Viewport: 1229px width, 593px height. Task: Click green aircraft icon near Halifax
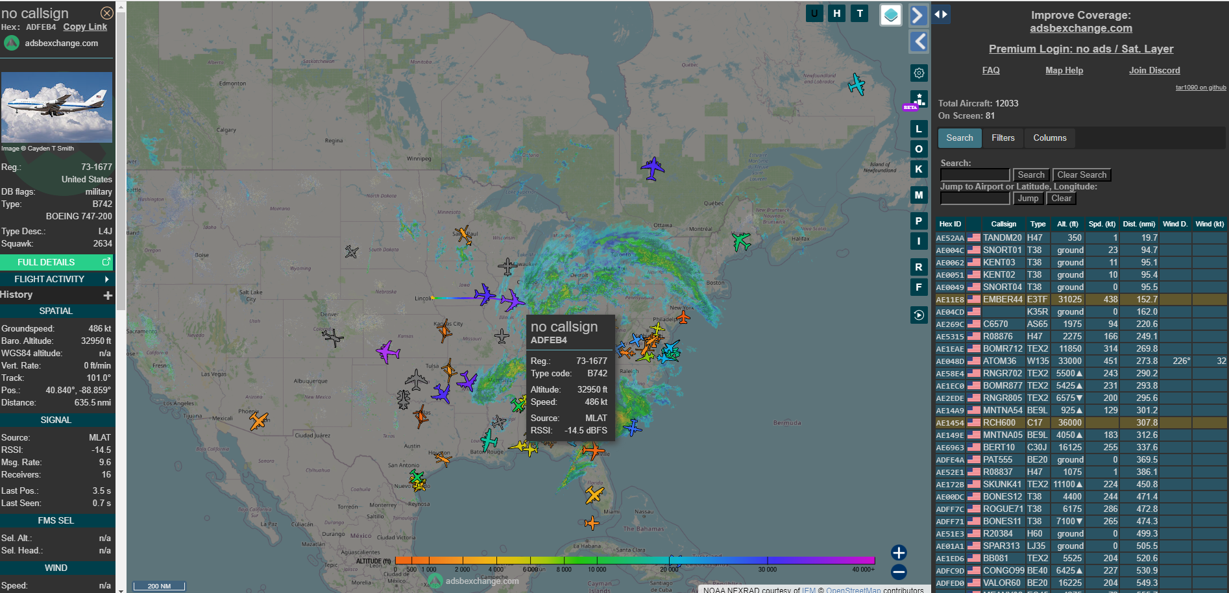point(740,241)
